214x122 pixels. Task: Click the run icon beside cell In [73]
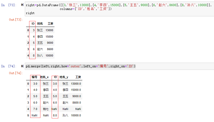[22, 5]
